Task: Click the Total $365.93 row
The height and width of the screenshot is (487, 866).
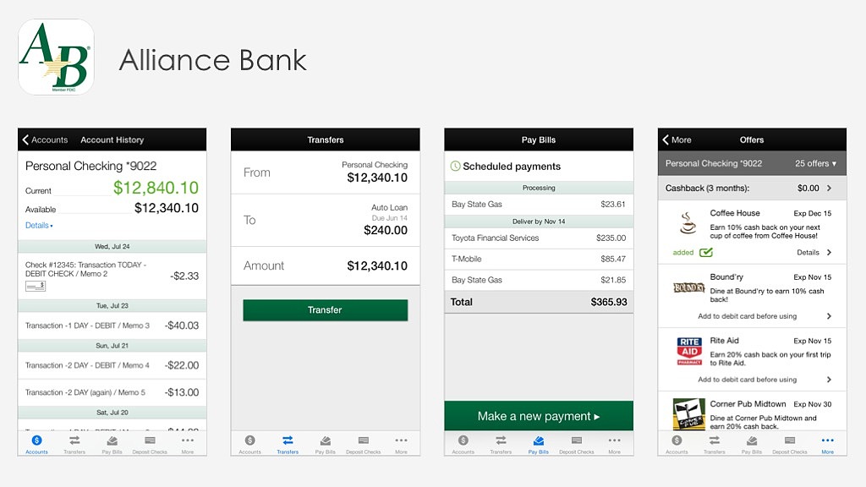Action: coord(539,302)
